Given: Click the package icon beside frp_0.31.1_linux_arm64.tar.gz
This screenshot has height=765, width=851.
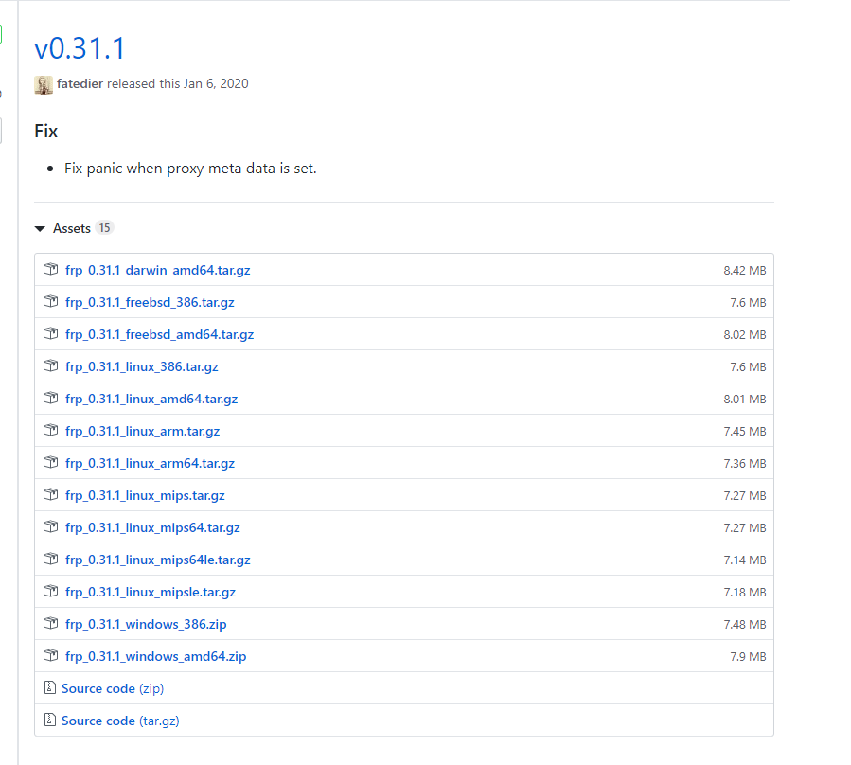Looking at the screenshot, I should coord(51,463).
